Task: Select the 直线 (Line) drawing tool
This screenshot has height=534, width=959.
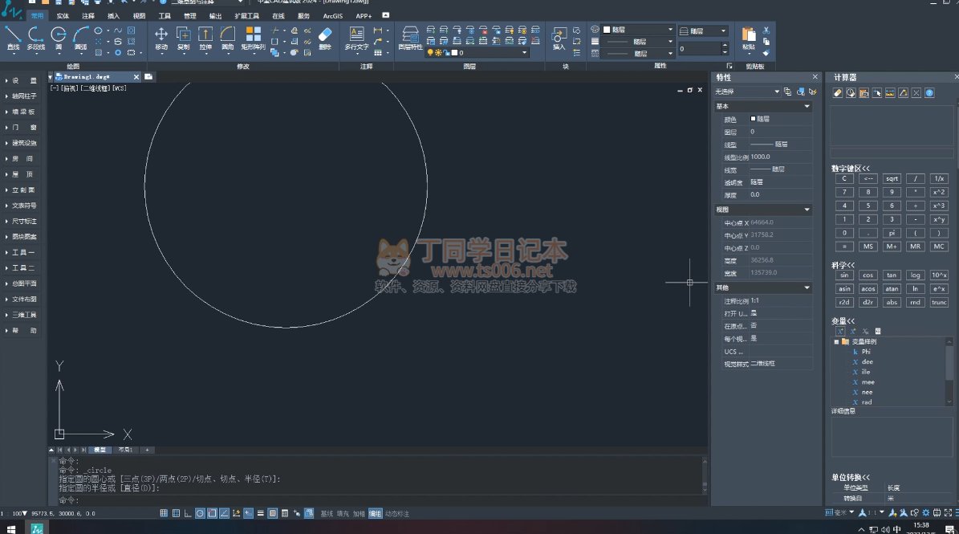Action: [x=13, y=37]
